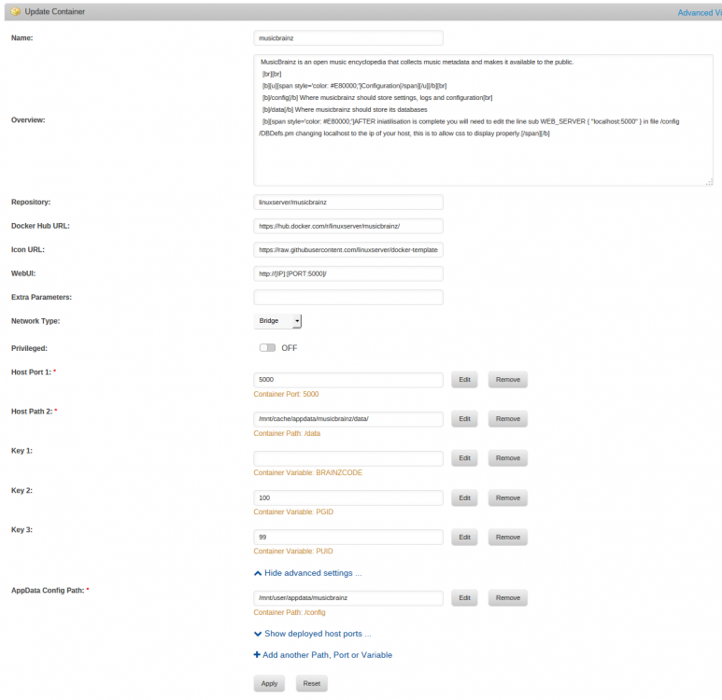The height and width of the screenshot is (700, 722).
Task: Click the empty Key 1 value field
Action: pyautogui.click(x=348, y=458)
